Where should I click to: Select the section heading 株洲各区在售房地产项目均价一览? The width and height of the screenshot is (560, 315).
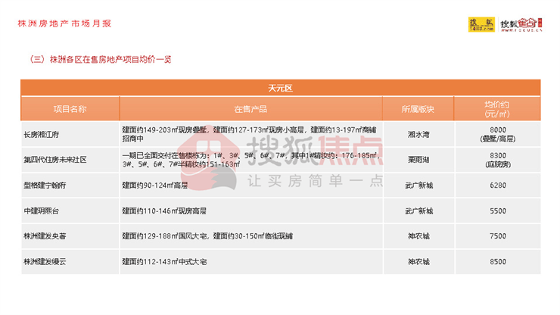click(x=98, y=58)
